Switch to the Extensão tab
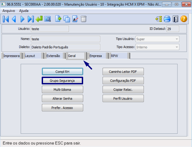 click(x=55, y=56)
